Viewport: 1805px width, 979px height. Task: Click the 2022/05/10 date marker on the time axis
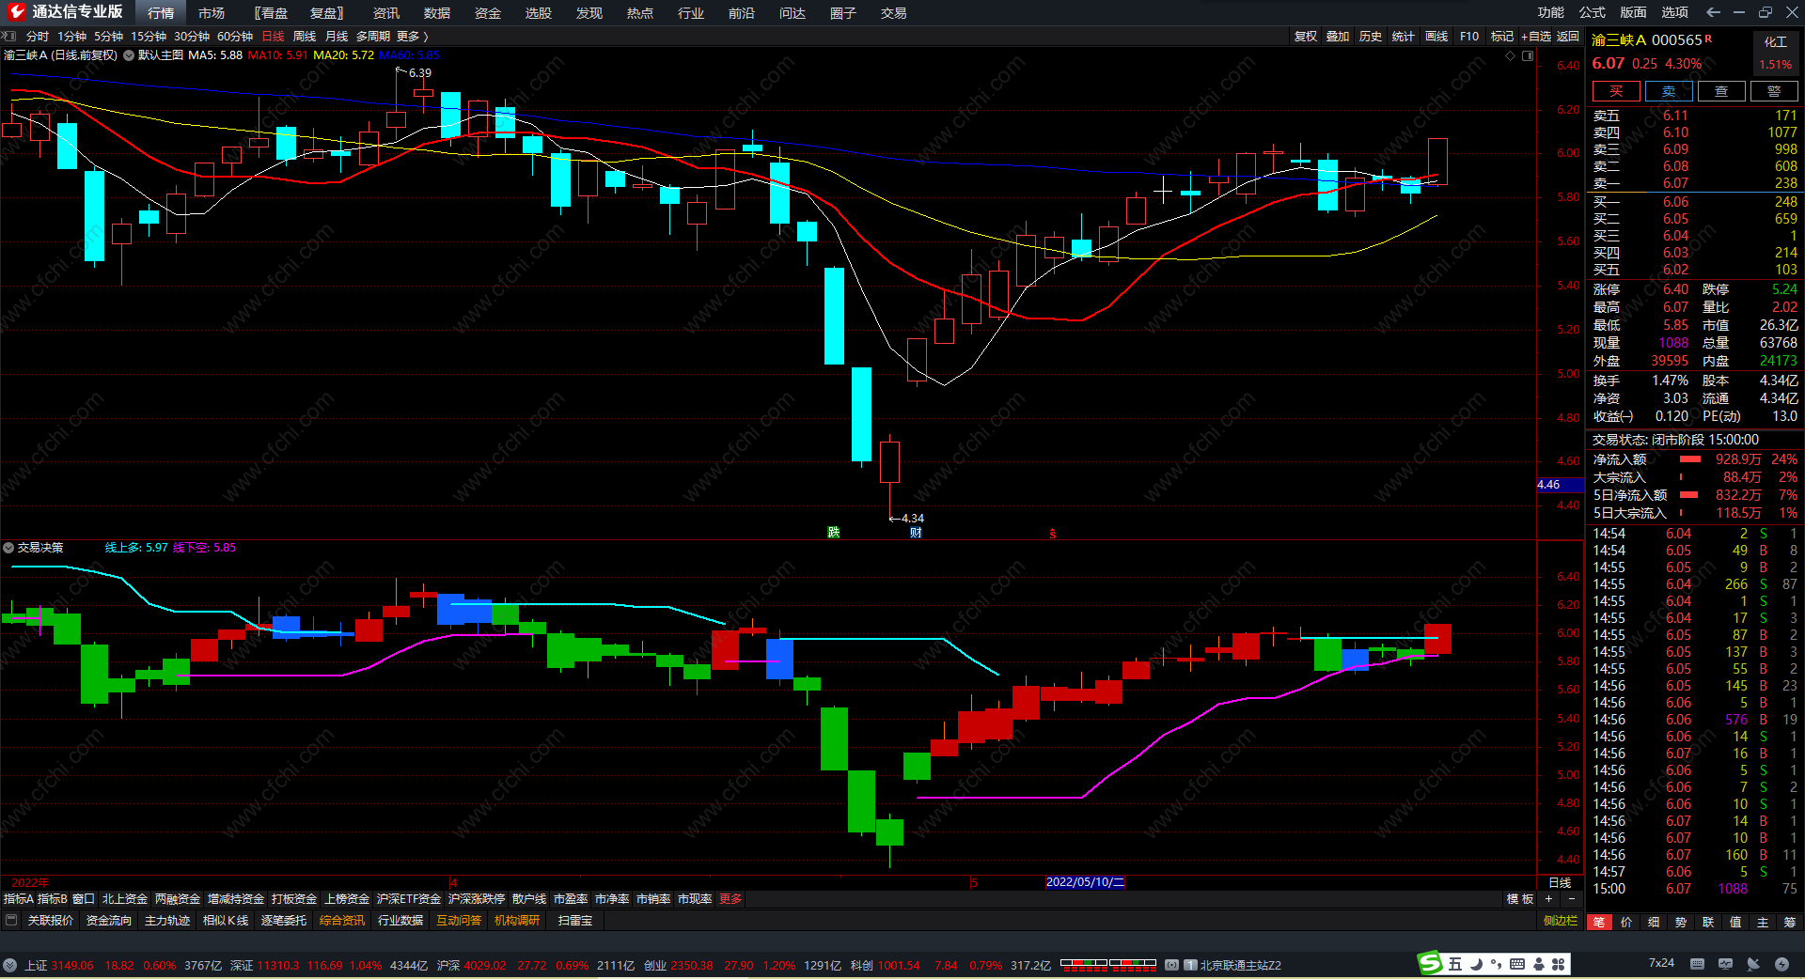(x=1086, y=882)
